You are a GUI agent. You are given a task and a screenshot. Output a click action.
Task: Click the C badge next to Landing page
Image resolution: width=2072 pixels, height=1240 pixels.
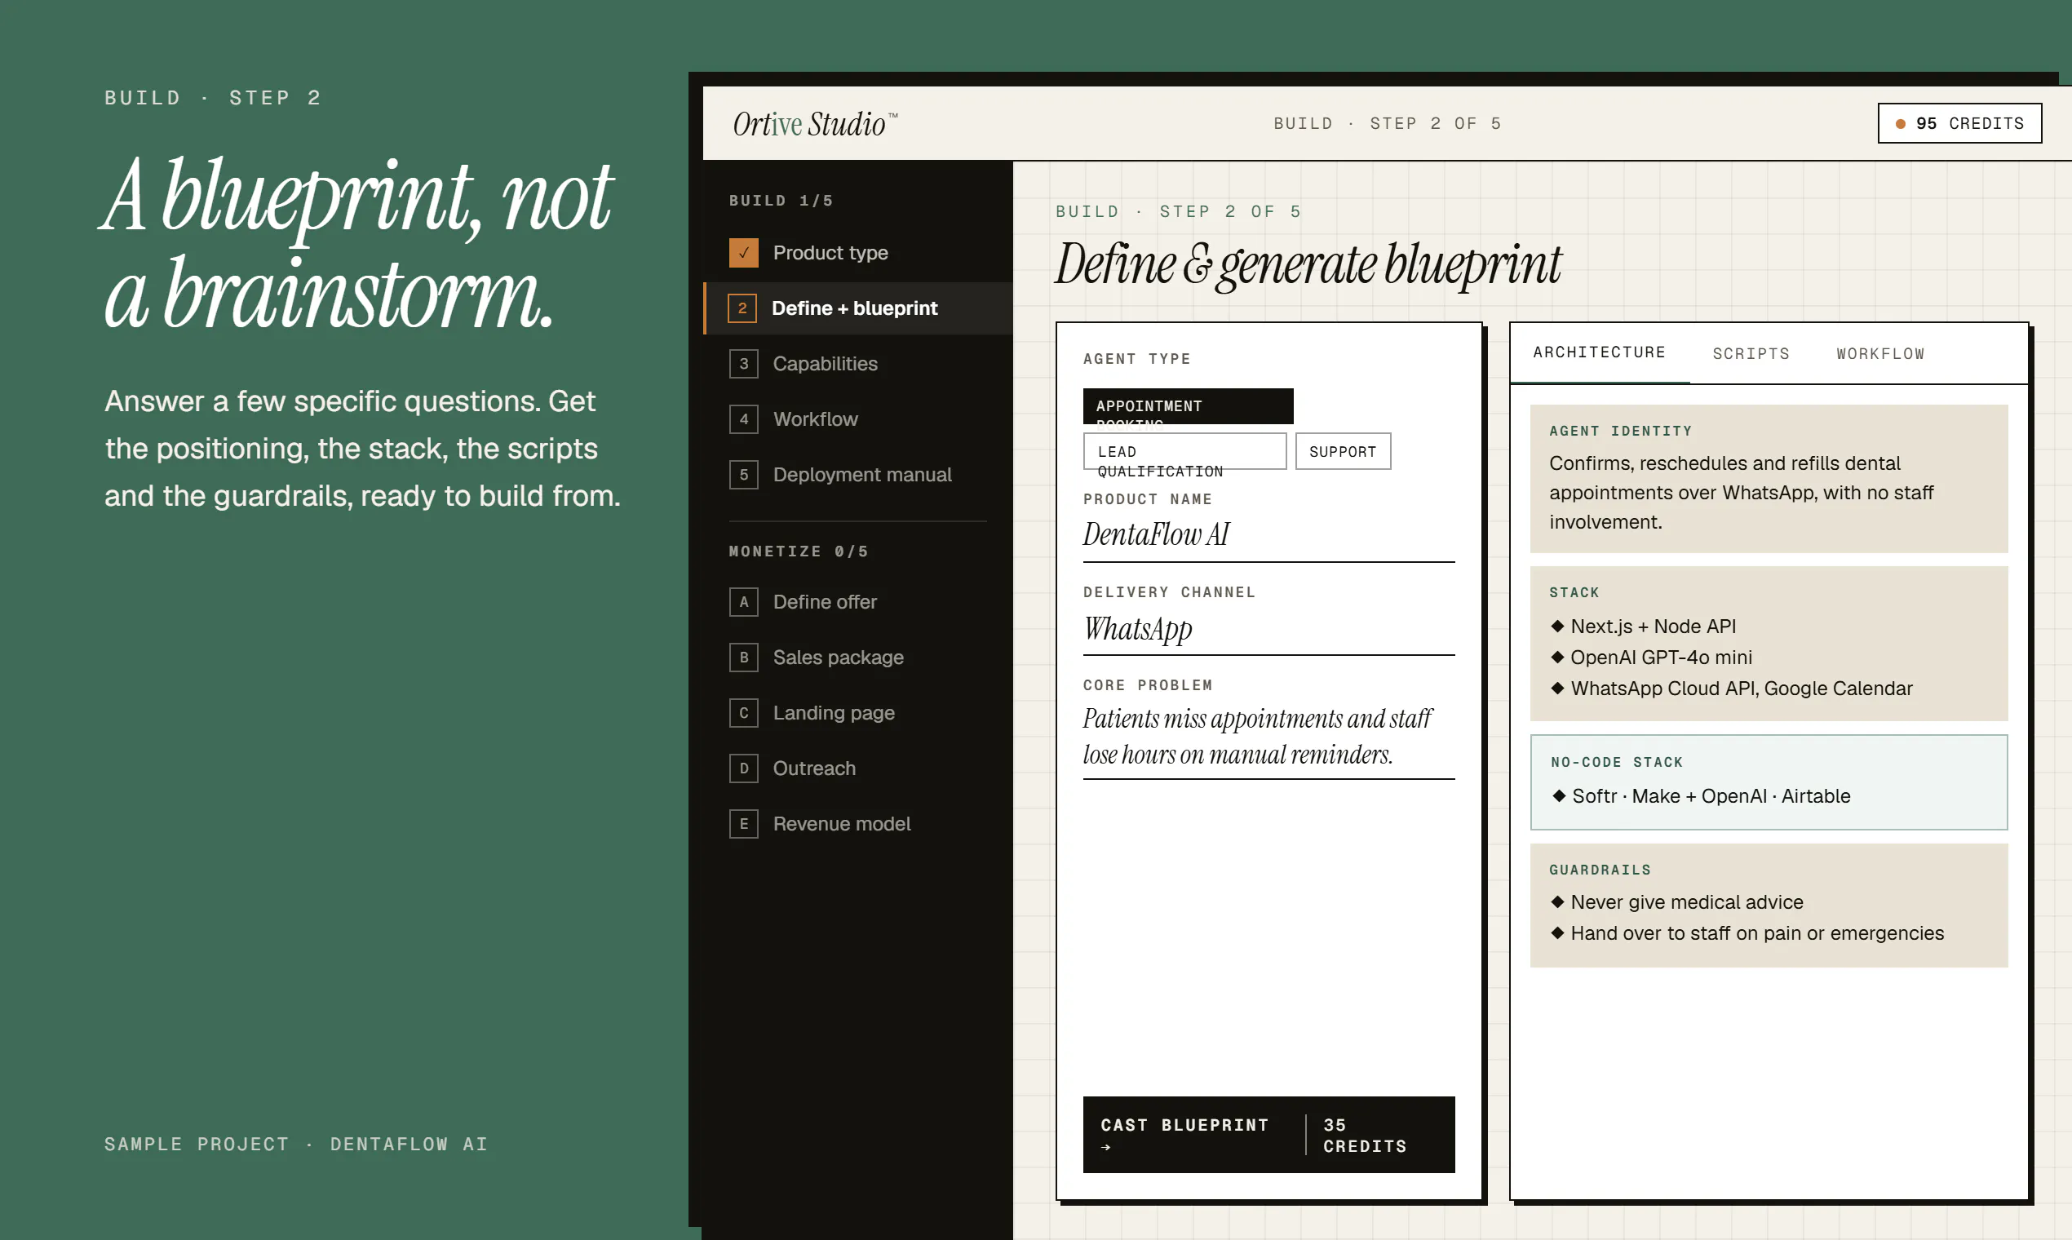pyautogui.click(x=743, y=713)
